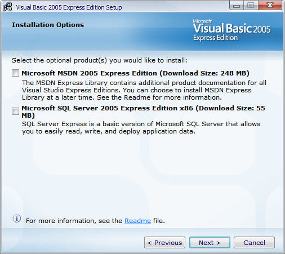Image resolution: width=285 pixels, height=254 pixels.
Task: Click the Next button
Action: click(x=210, y=243)
